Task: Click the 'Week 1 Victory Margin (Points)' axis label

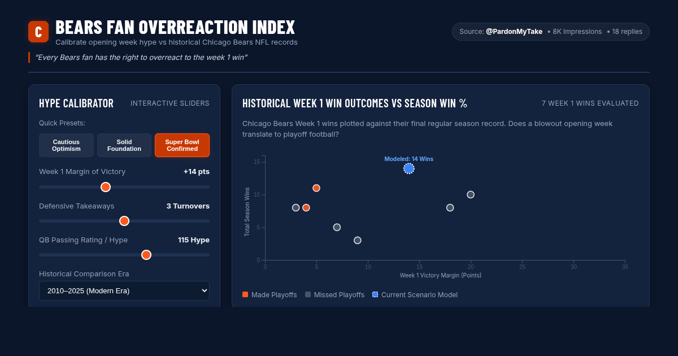Action: (441, 275)
